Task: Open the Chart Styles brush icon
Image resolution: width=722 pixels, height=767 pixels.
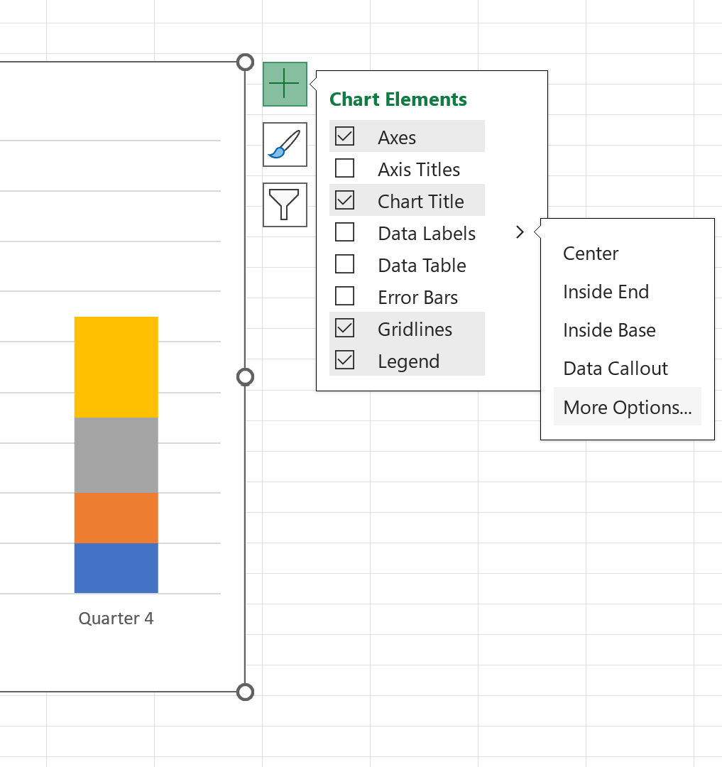Action: [x=285, y=144]
